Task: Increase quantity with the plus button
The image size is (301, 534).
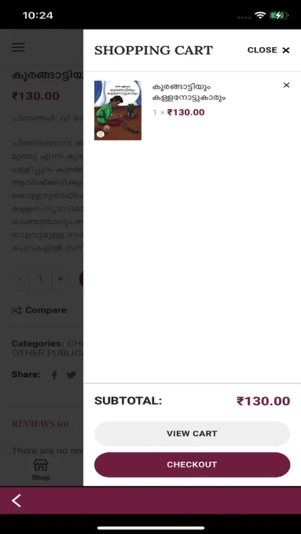Action: [x=61, y=279]
